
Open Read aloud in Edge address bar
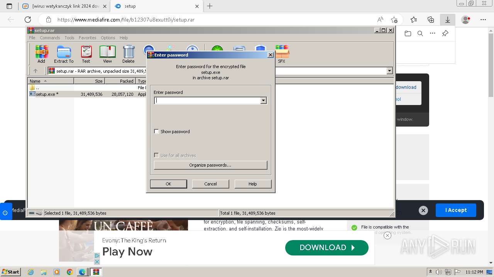click(380, 20)
